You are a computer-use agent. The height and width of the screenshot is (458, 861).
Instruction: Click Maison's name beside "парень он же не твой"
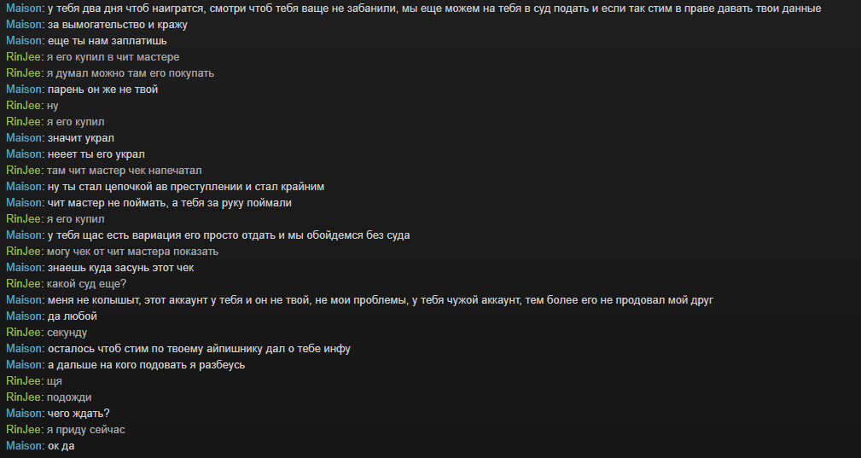coord(24,90)
